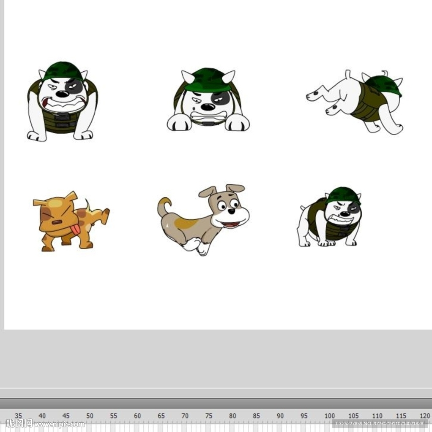The width and height of the screenshot is (432, 432).
Task: Click the gray pasteboard below the stage
Action: [216, 359]
